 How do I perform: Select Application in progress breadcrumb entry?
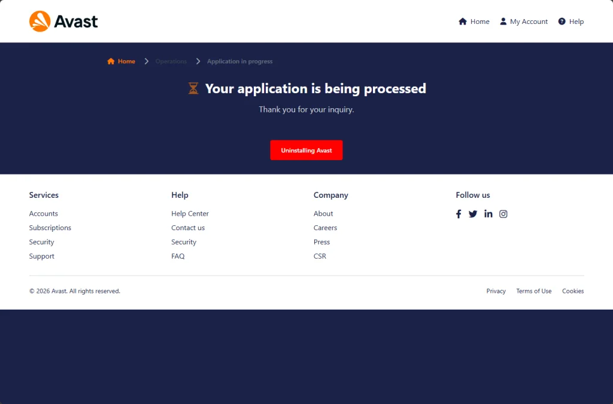point(239,61)
